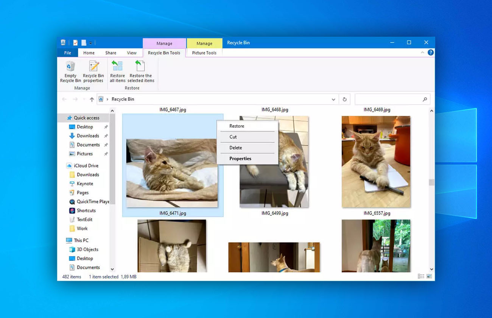This screenshot has width=492, height=318.
Task: Collapse the ribbon with the chevron arrow
Action: [x=423, y=53]
